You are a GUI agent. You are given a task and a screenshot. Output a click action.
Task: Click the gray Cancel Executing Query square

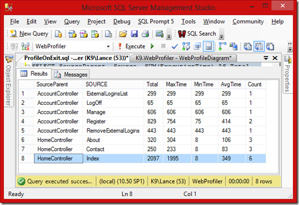163,46
